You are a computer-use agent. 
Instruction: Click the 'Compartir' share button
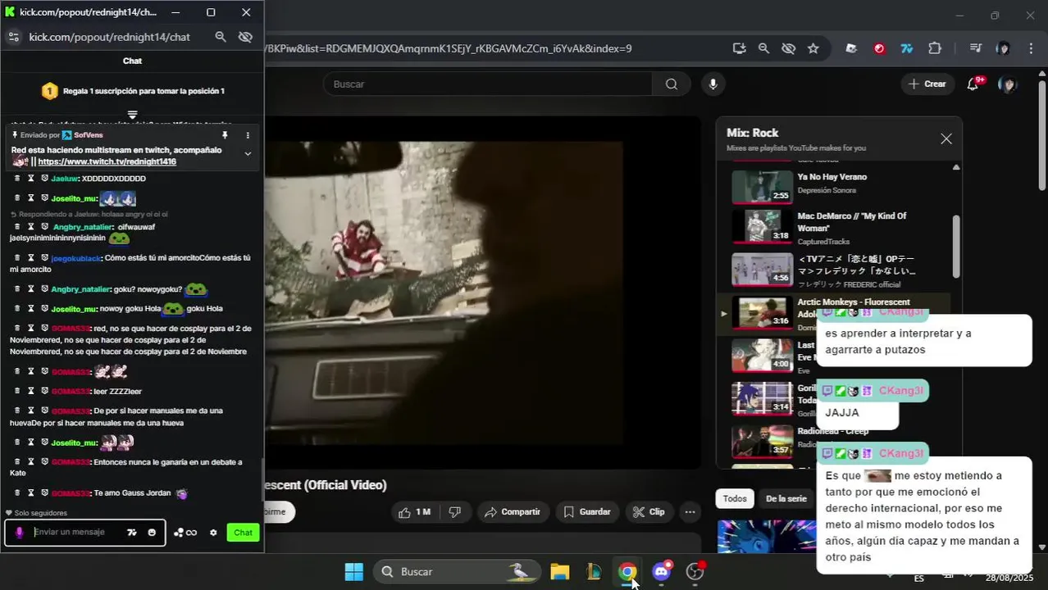pyautogui.click(x=513, y=512)
